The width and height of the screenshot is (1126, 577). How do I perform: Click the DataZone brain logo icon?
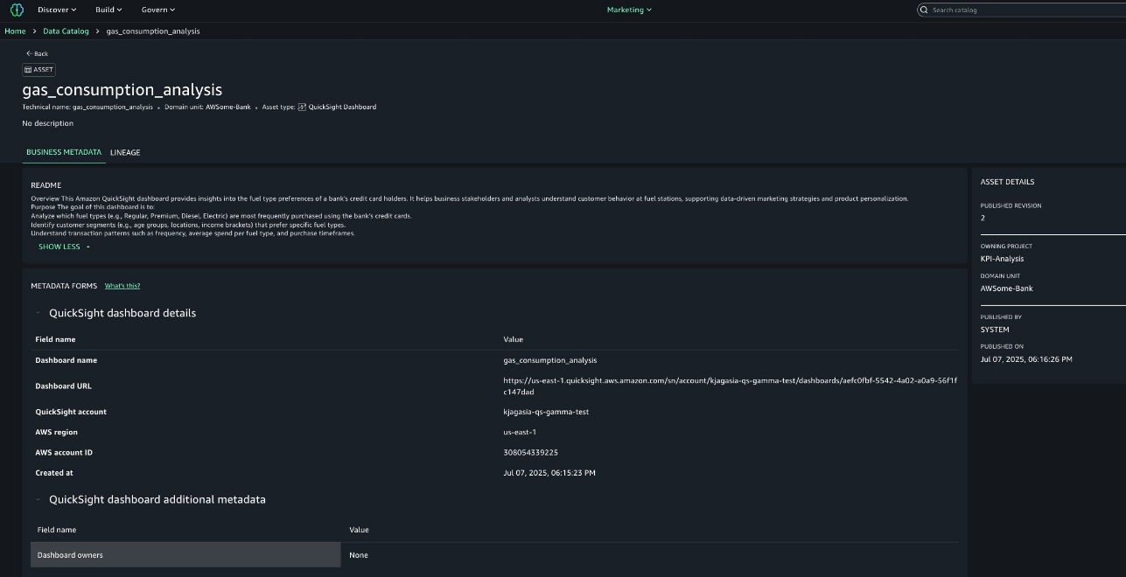pos(17,10)
